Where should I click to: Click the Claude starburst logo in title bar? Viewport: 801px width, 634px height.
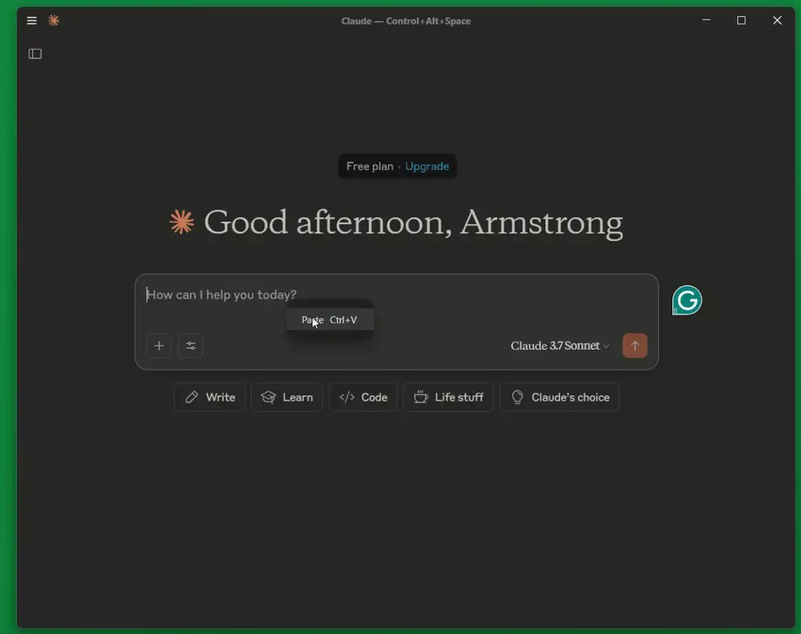54,21
